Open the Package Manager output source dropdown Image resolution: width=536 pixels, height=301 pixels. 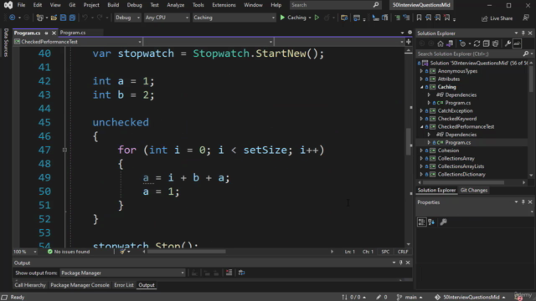pos(122,273)
